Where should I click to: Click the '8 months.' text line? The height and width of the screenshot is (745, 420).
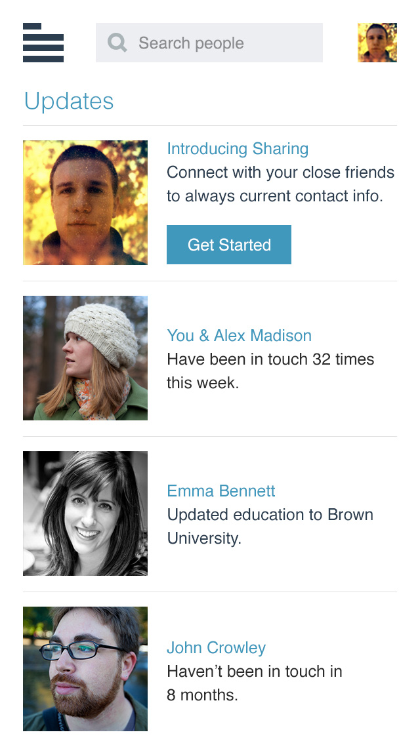[x=202, y=695]
